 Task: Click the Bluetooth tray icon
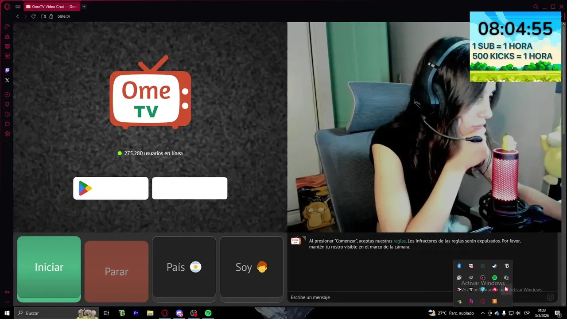click(x=459, y=266)
